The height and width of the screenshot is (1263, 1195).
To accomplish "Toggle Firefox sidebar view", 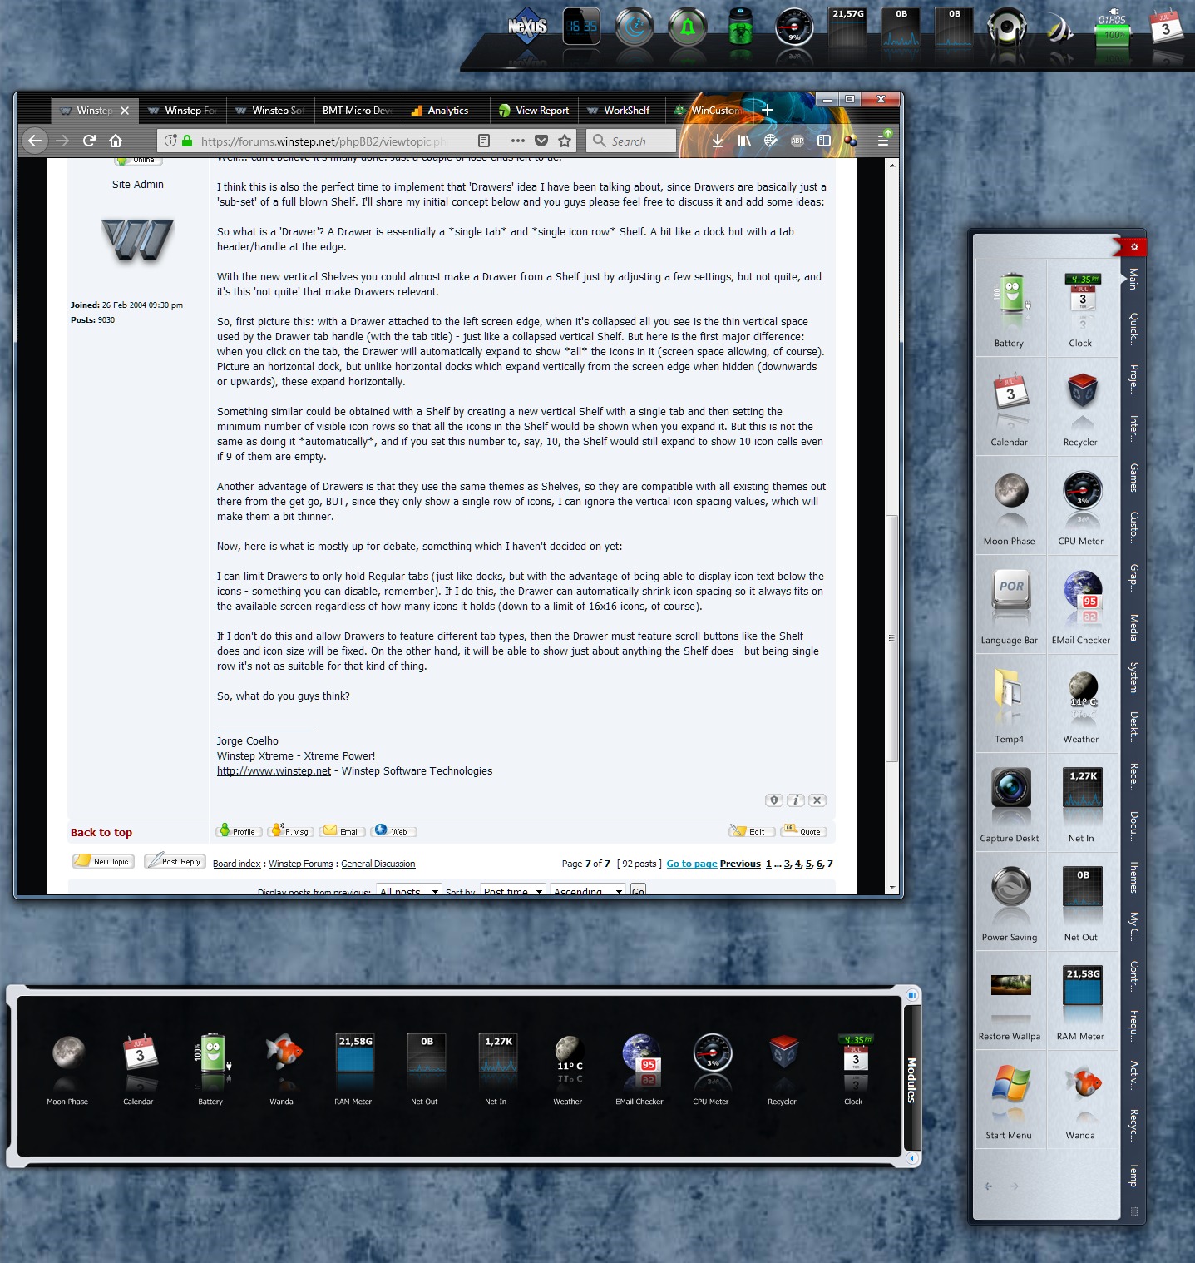I will click(x=824, y=141).
